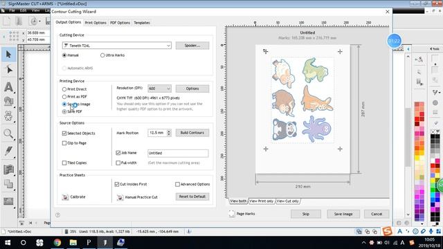Select Manual cutting mode
Screen dimensions: 443x249
pos(64,55)
